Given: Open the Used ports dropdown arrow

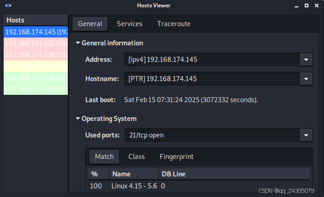Looking at the screenshot, I should point(306,135).
